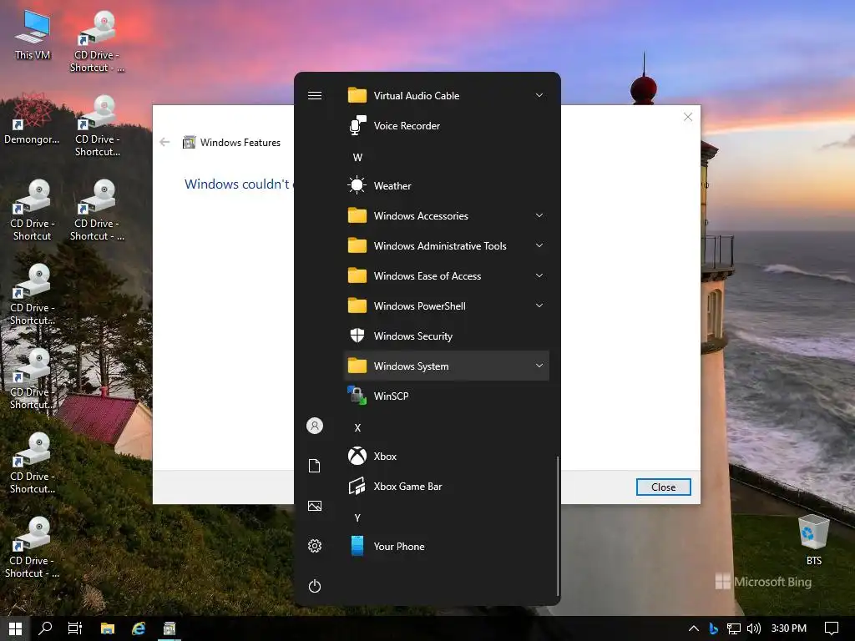
Task: Click the W letter group header
Action: tap(357, 158)
